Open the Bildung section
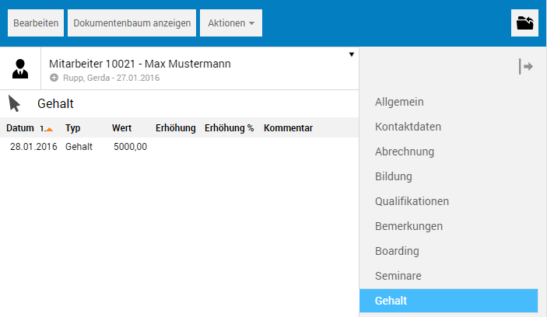The width and height of the screenshot is (547, 317). point(394,176)
